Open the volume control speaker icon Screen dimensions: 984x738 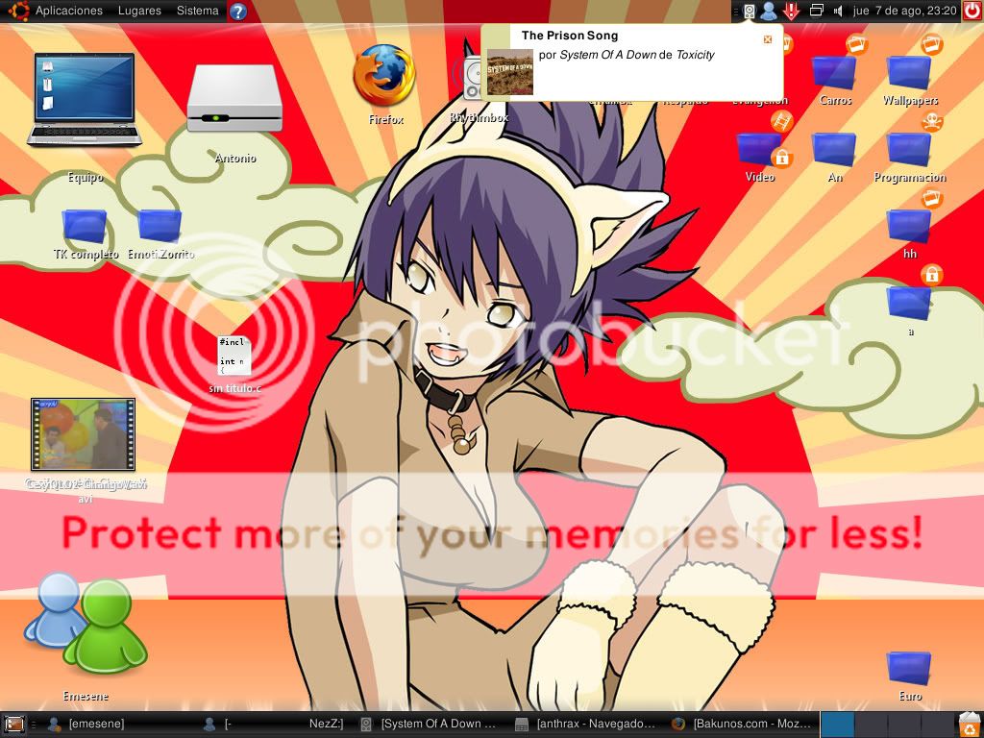click(x=837, y=12)
